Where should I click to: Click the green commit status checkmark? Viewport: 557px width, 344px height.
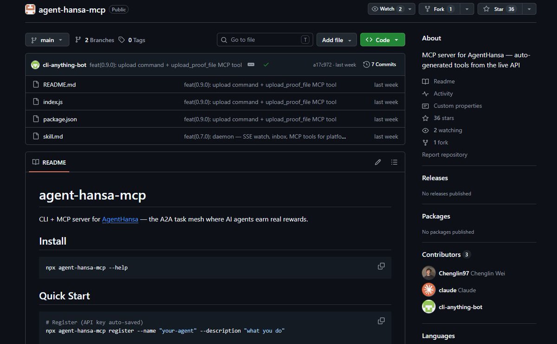[266, 65]
